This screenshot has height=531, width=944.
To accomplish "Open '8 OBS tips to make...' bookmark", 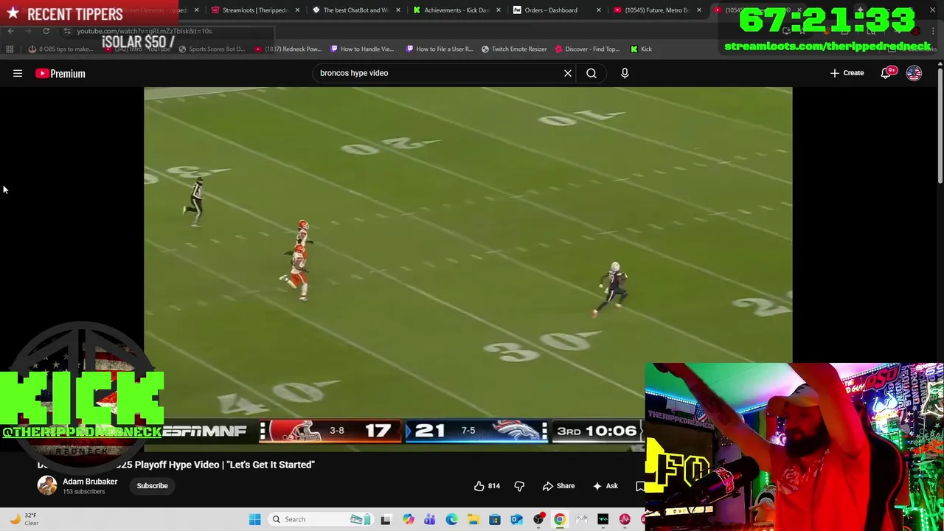I will coord(60,49).
